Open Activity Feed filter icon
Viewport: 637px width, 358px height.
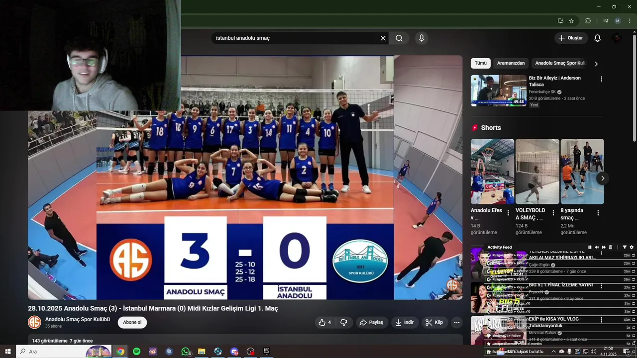click(x=625, y=247)
